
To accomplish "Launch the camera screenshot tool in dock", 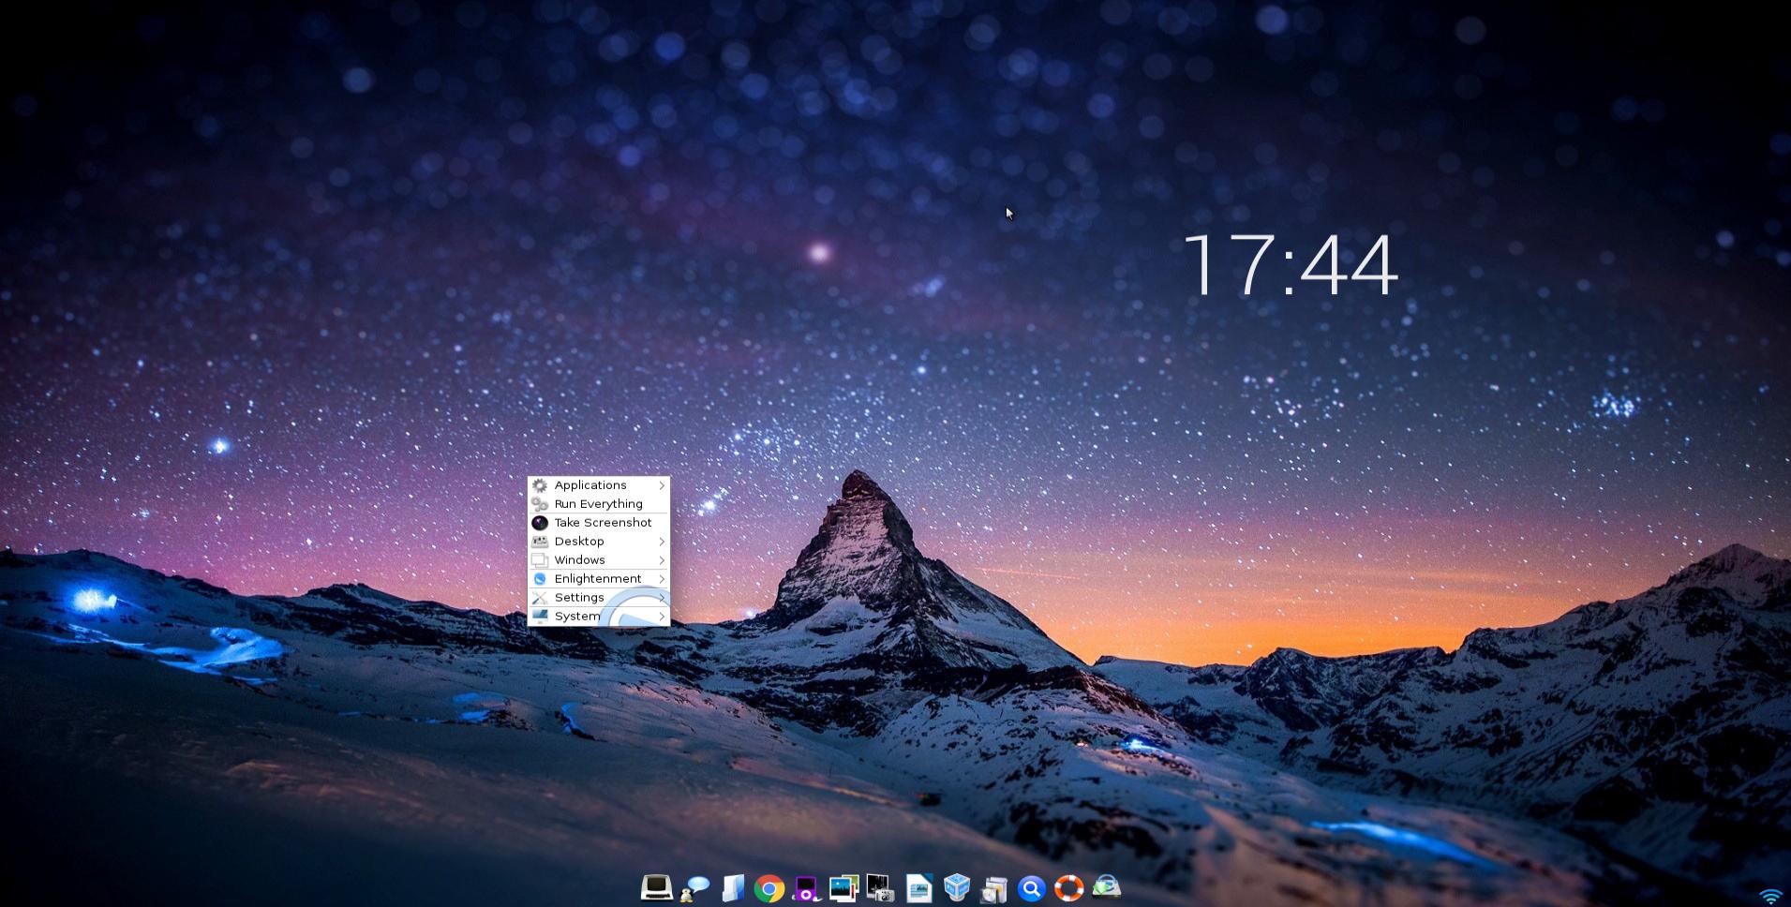I will point(880,887).
